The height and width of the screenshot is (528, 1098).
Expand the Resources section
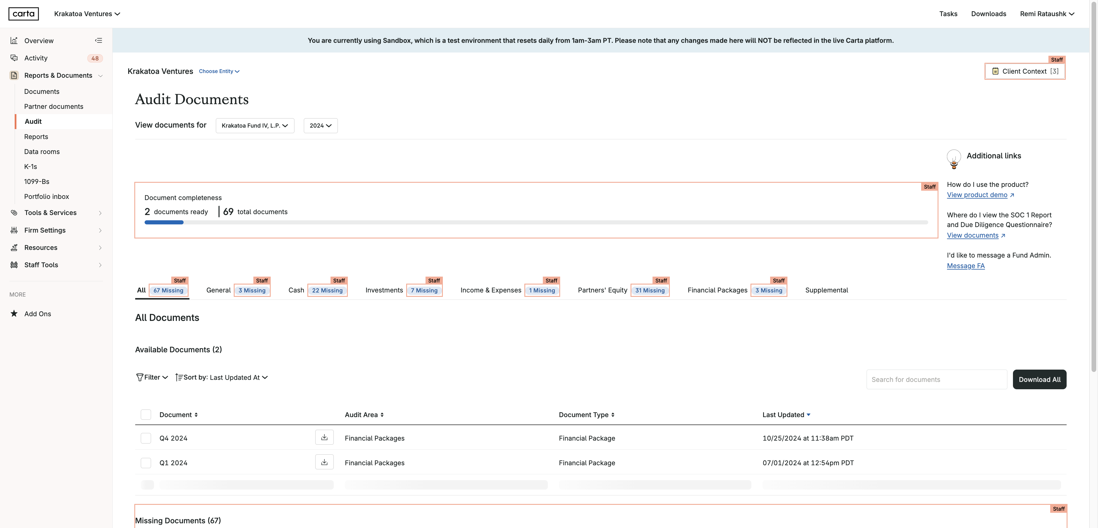[x=101, y=248]
